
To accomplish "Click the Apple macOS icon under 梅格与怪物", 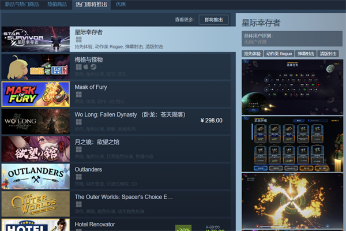I will (86, 67).
